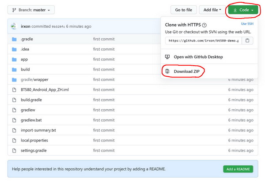Click '6 minutes ago' on gradlew row
This screenshot has height=186, width=265.
[241, 110]
